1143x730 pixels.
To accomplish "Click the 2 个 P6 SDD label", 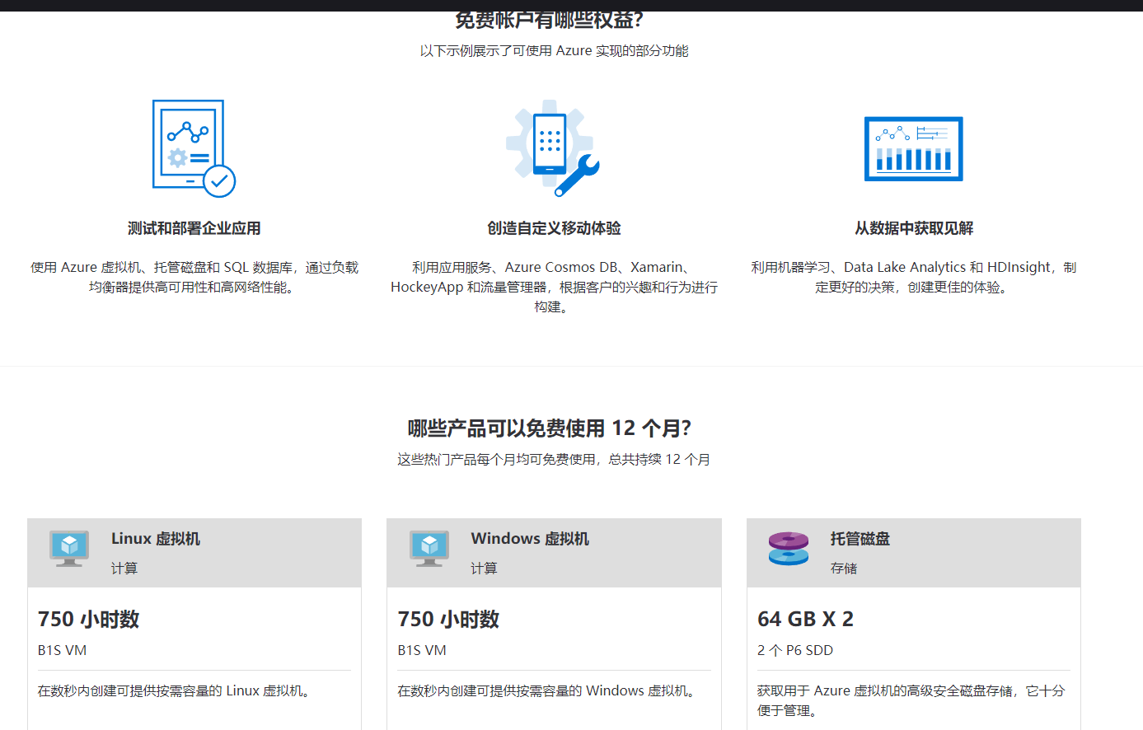I will (795, 650).
